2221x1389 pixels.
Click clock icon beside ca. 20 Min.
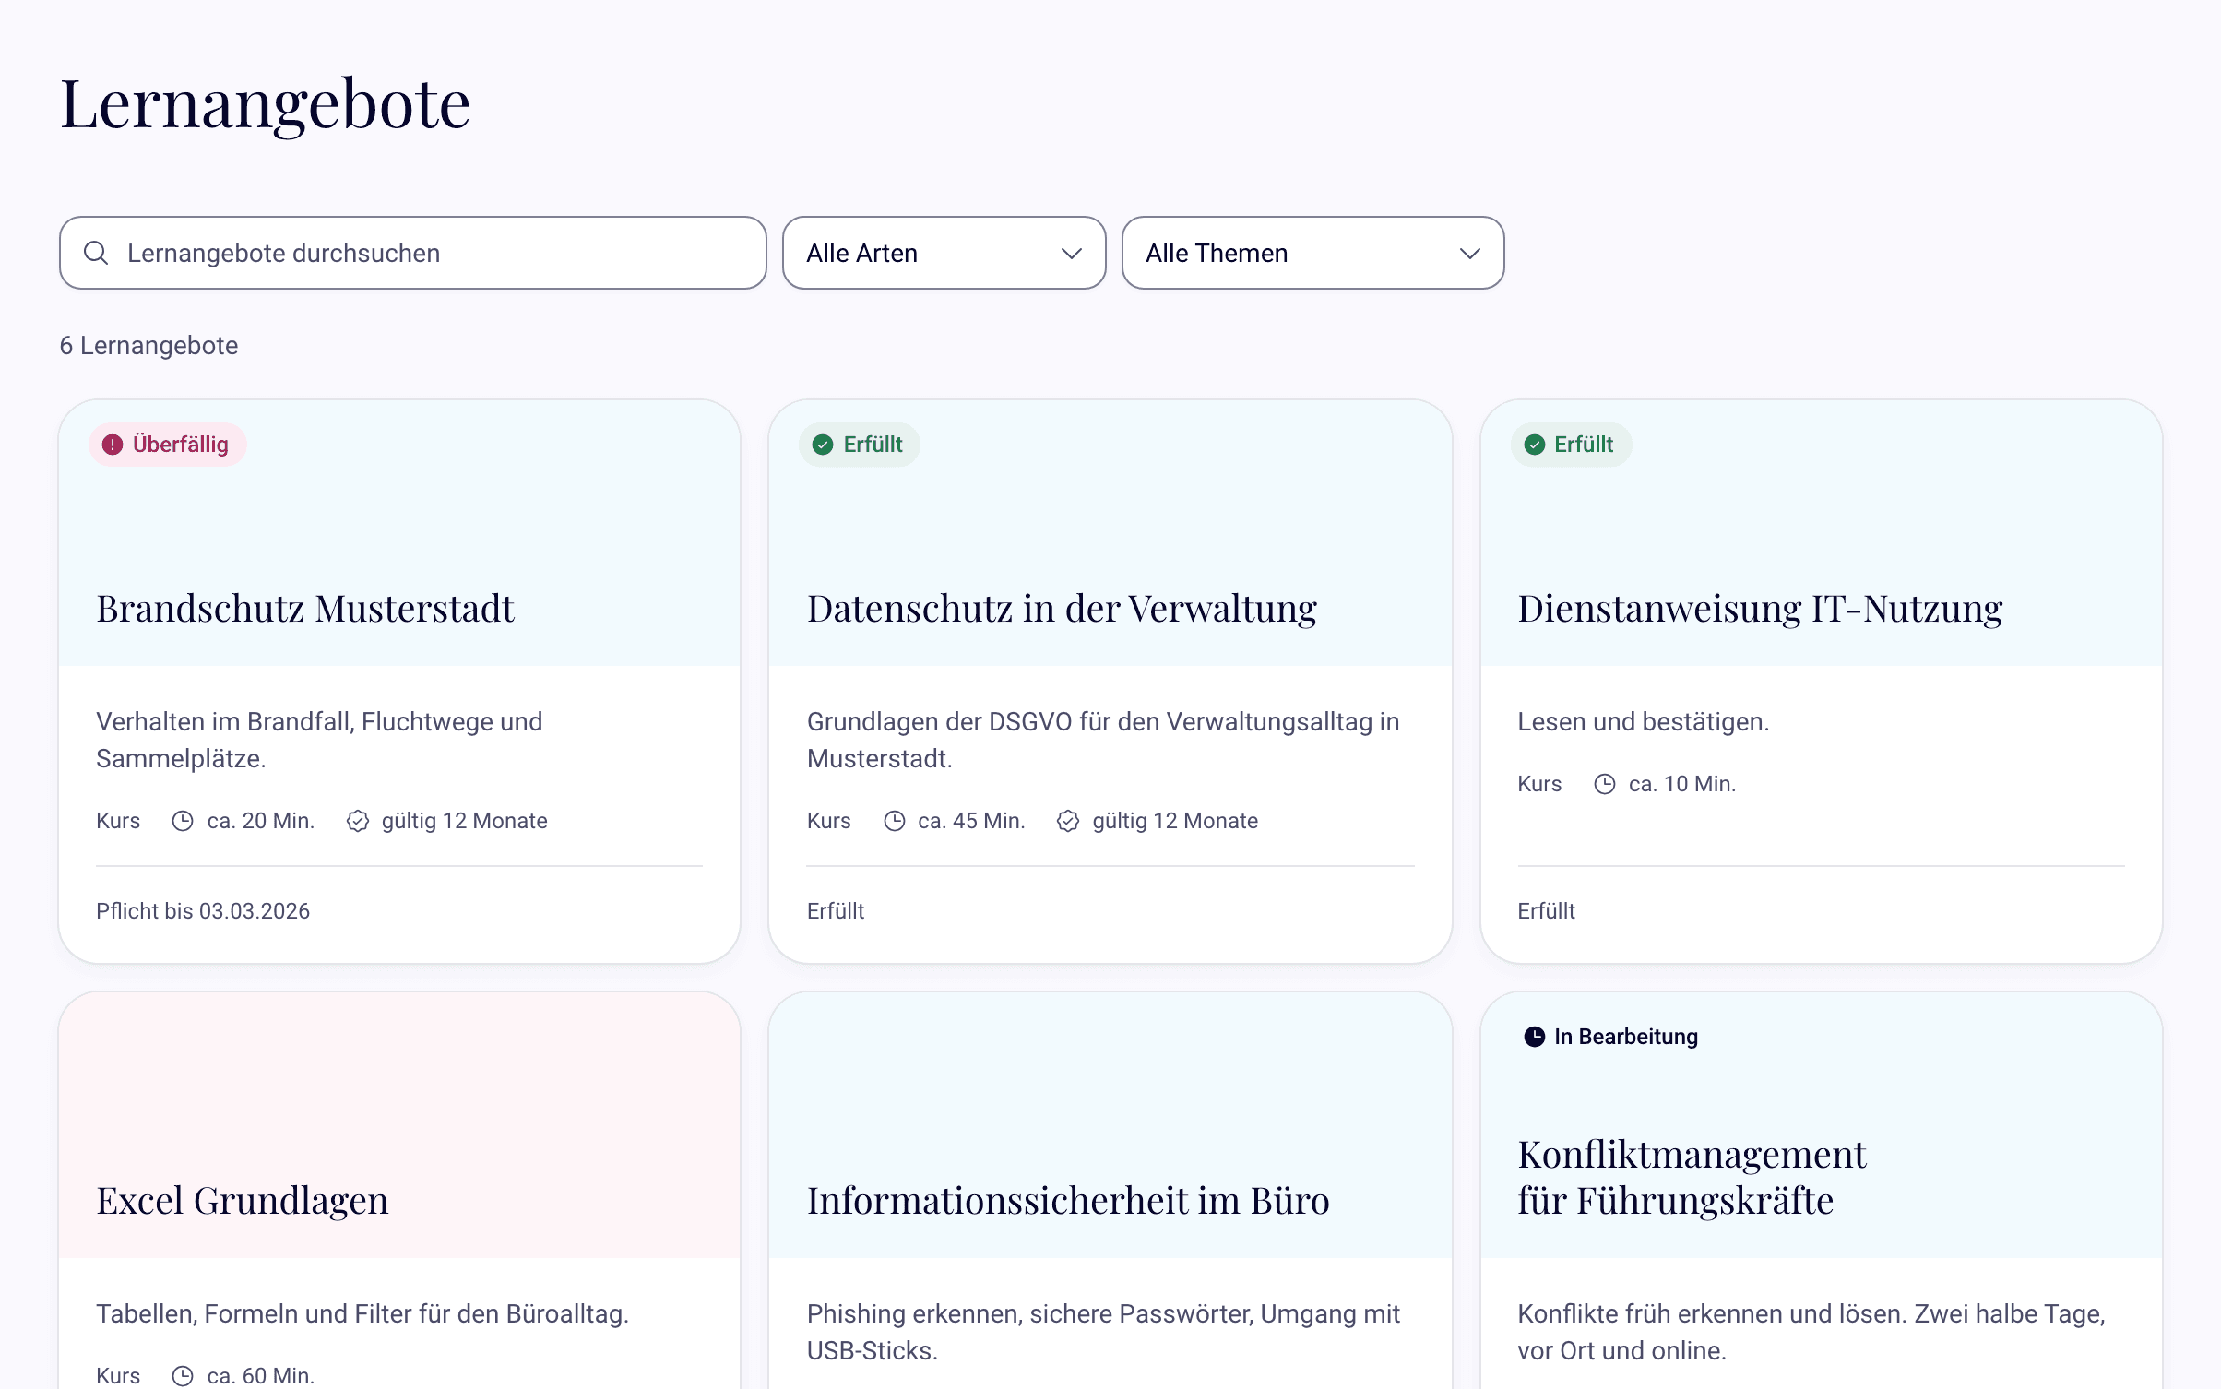point(183,821)
